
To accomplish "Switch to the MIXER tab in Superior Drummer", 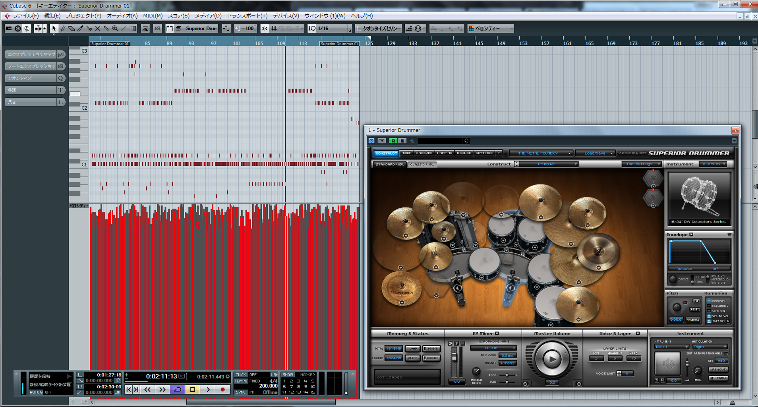I will point(406,153).
